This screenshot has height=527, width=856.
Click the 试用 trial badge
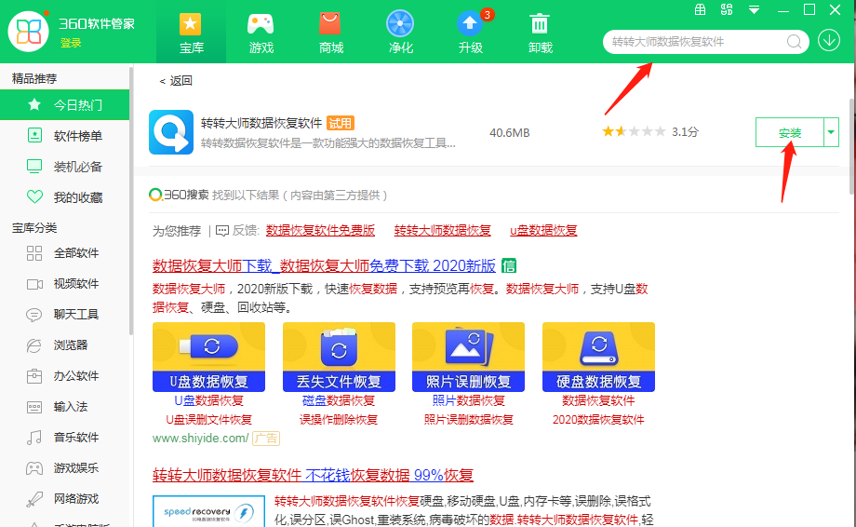pos(341,124)
